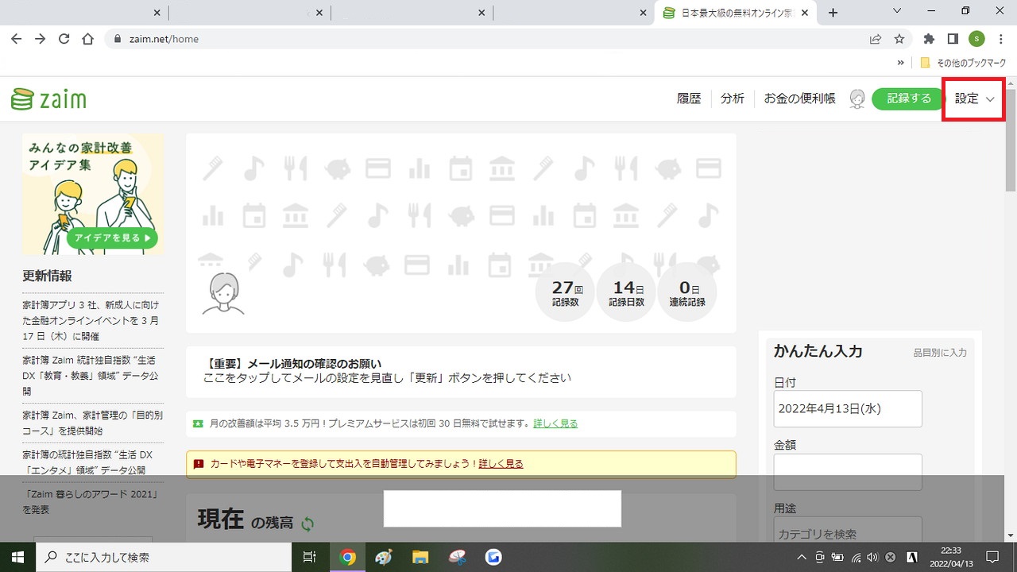Click the 日付 date field
This screenshot has height=572, width=1017.
pos(848,409)
